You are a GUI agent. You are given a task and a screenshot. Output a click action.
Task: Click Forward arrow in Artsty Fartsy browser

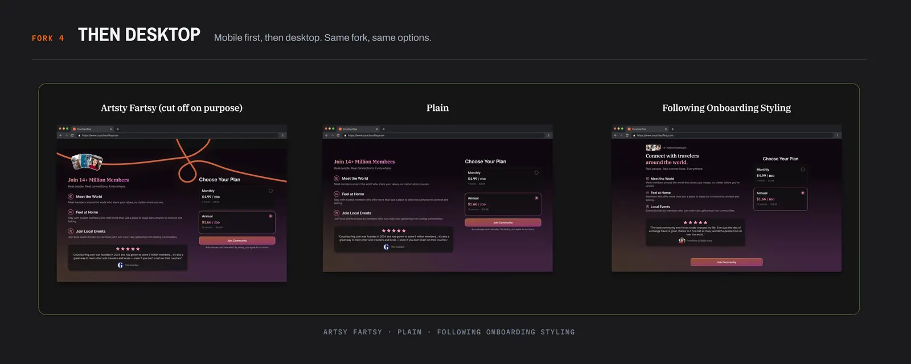click(66, 135)
